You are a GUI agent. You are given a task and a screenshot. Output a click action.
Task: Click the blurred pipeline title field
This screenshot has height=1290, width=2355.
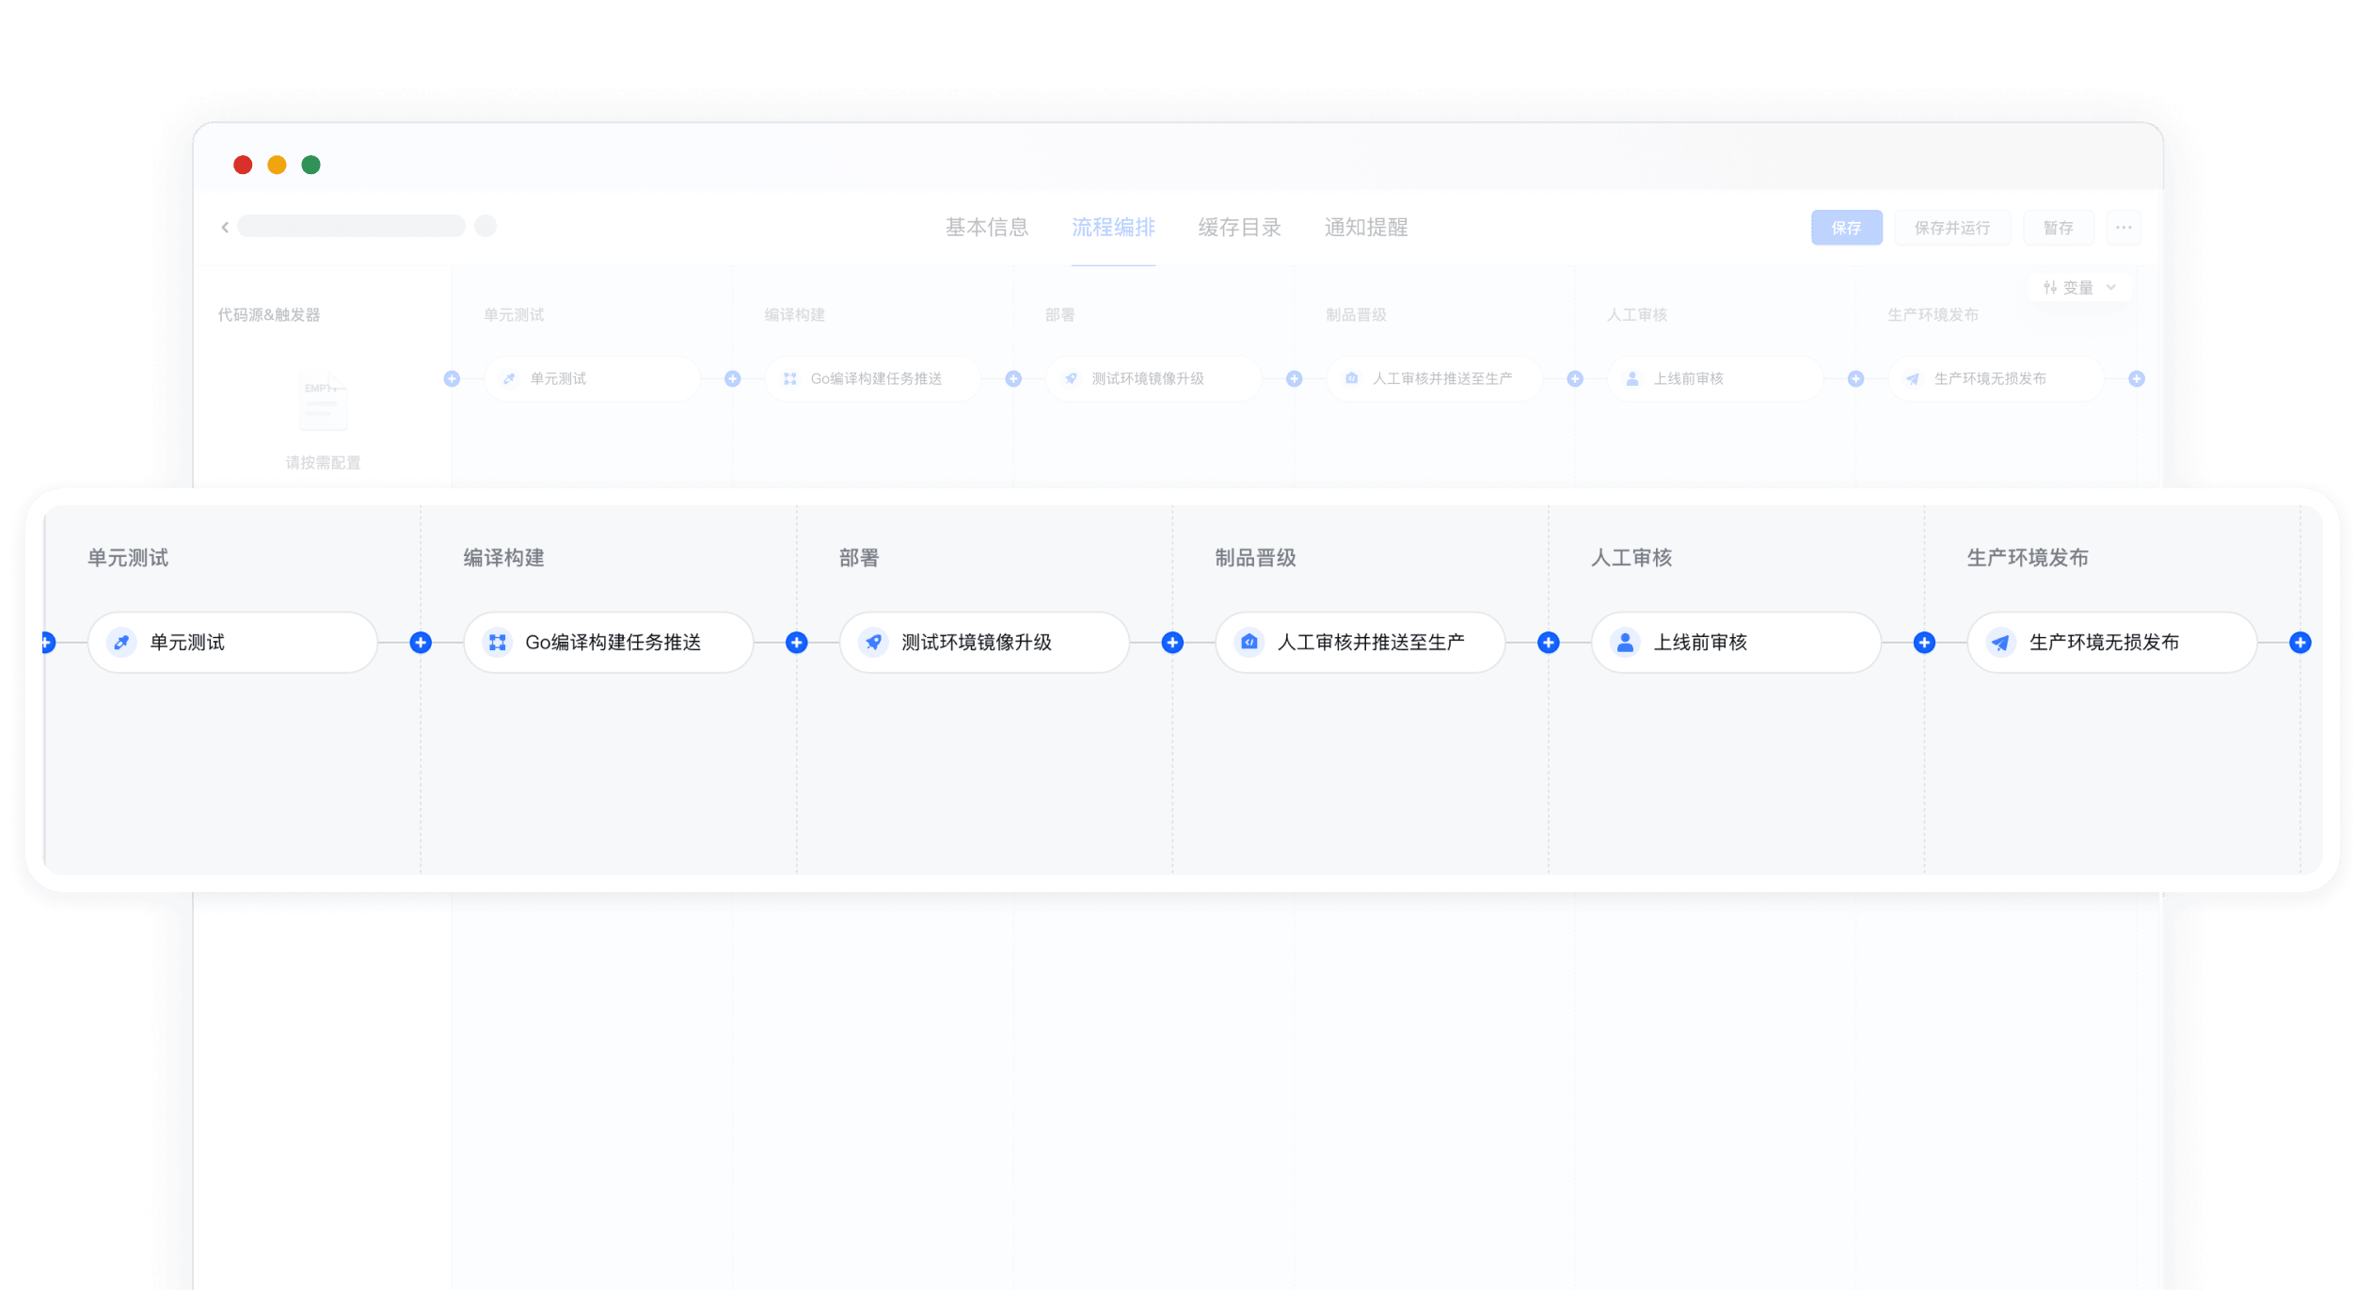point(351,226)
